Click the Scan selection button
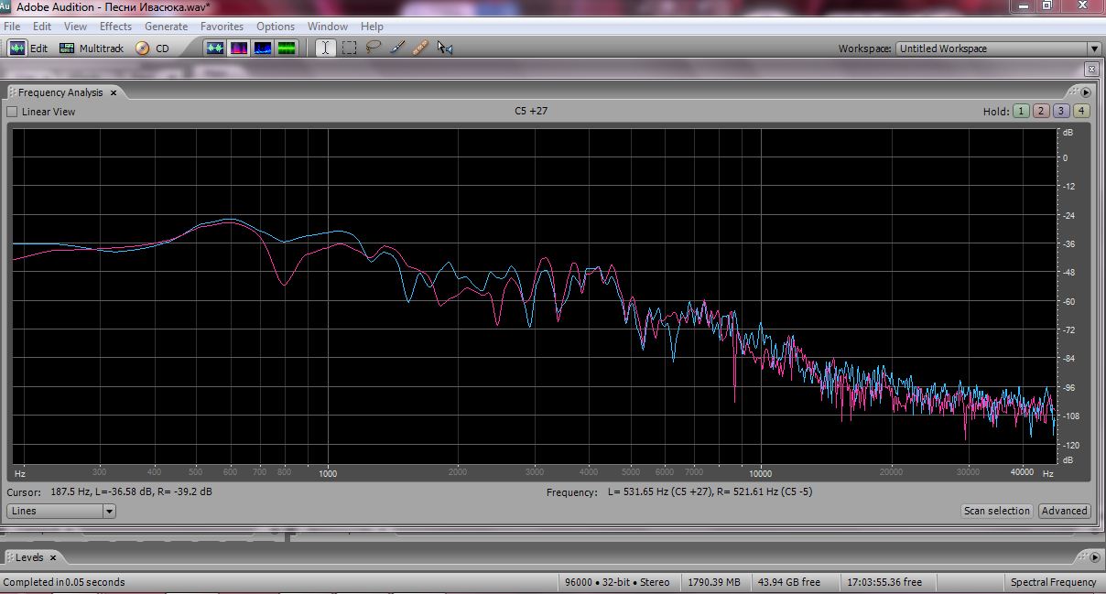 (997, 512)
